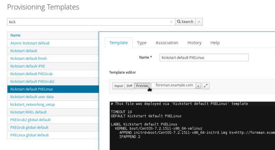Open the Association tab
Image resolution: width=275 pixels, height=150 pixels.
point(167,43)
